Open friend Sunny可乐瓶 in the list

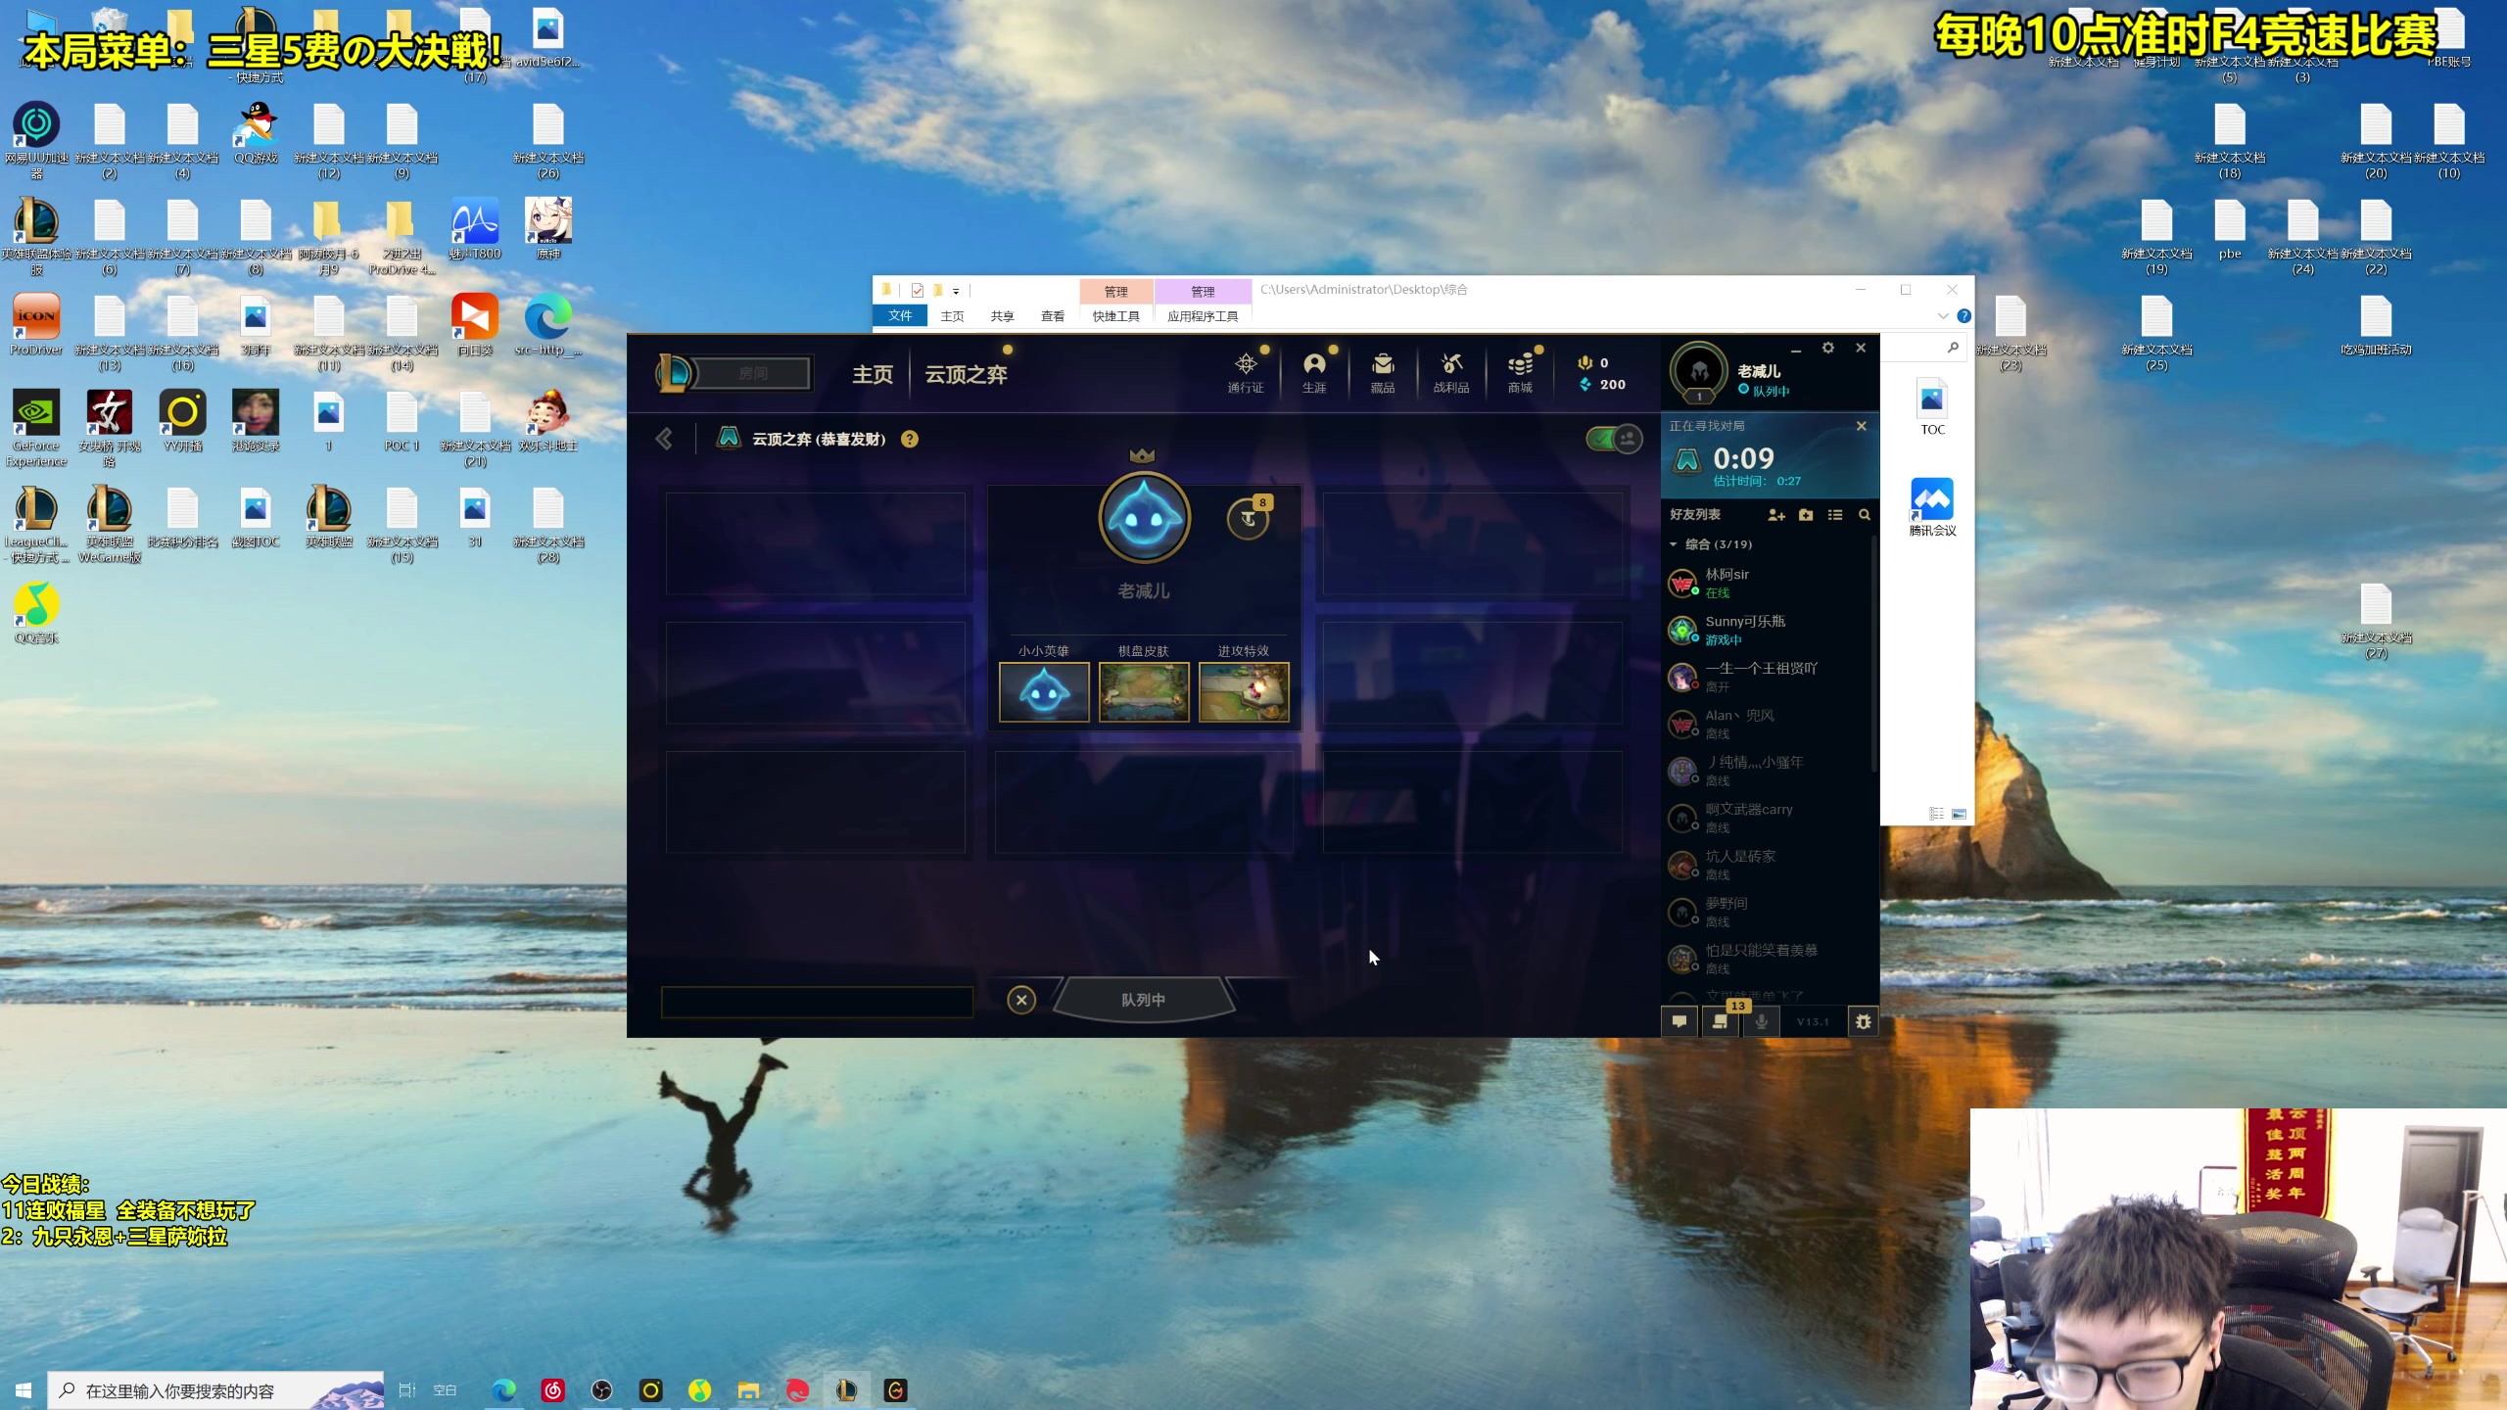1768,630
